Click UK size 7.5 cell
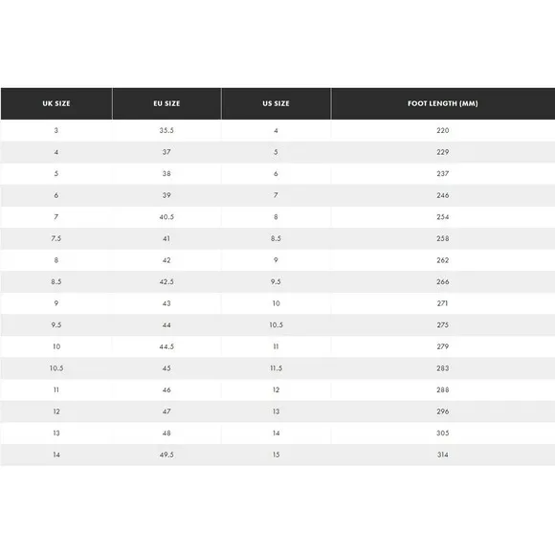Screen dimensions: 555x555 click(56, 238)
